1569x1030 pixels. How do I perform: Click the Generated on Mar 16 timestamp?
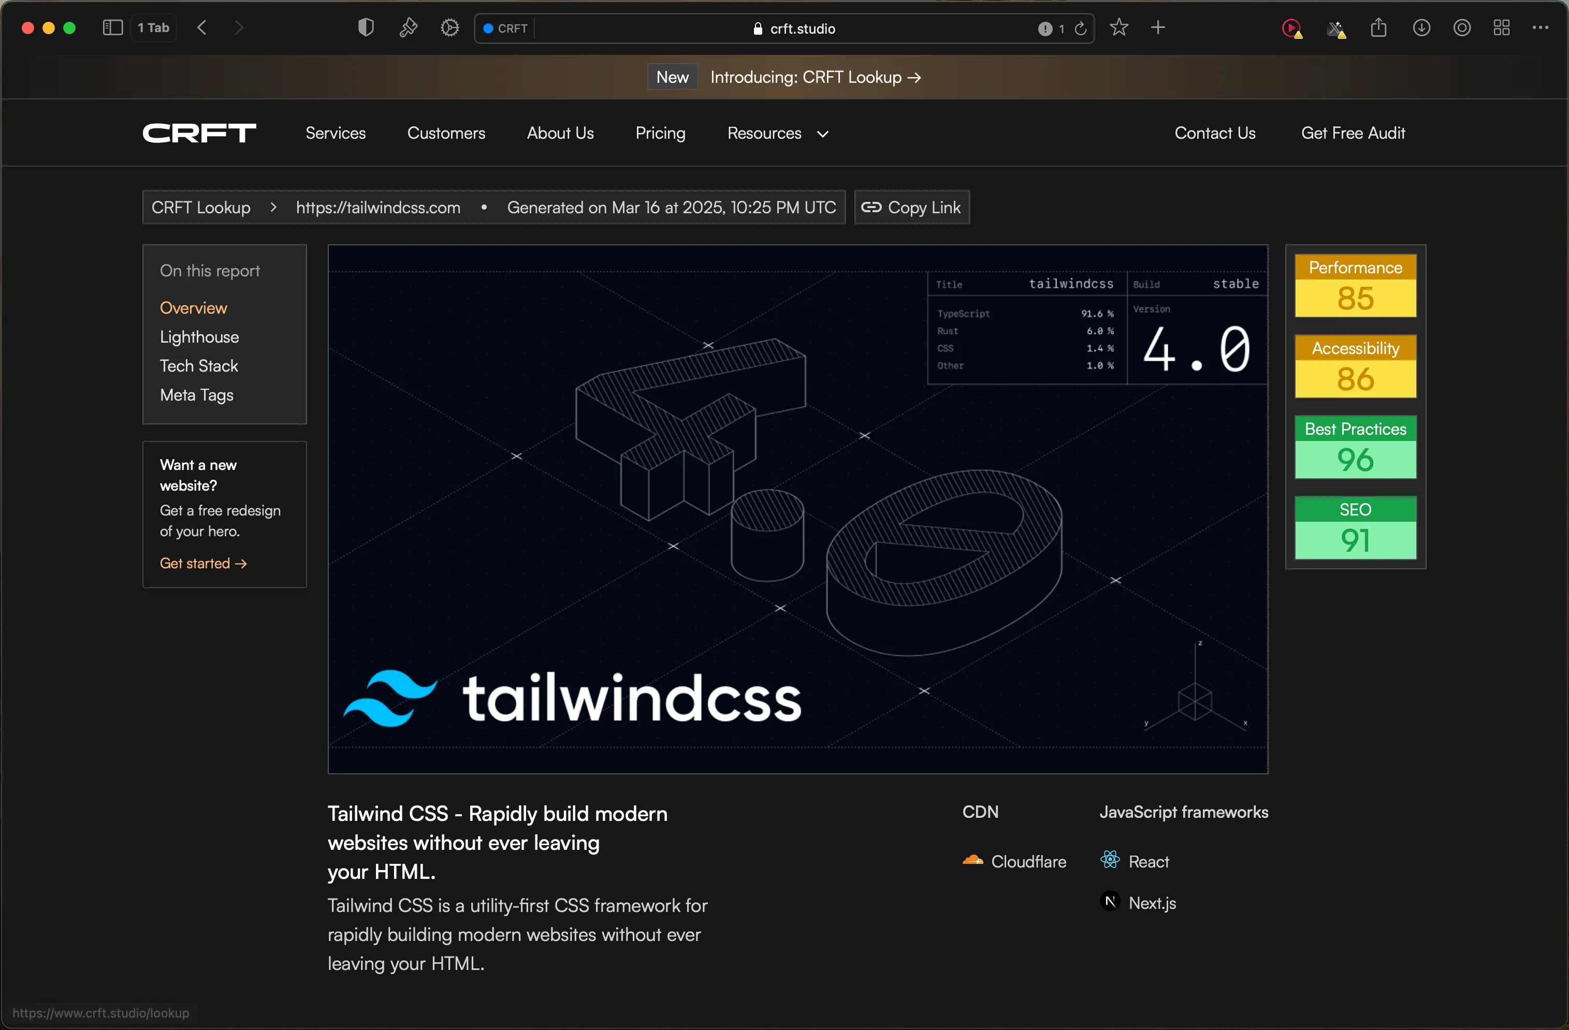671,208
